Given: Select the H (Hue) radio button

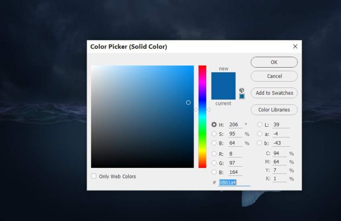Looking at the screenshot, I should pos(214,125).
